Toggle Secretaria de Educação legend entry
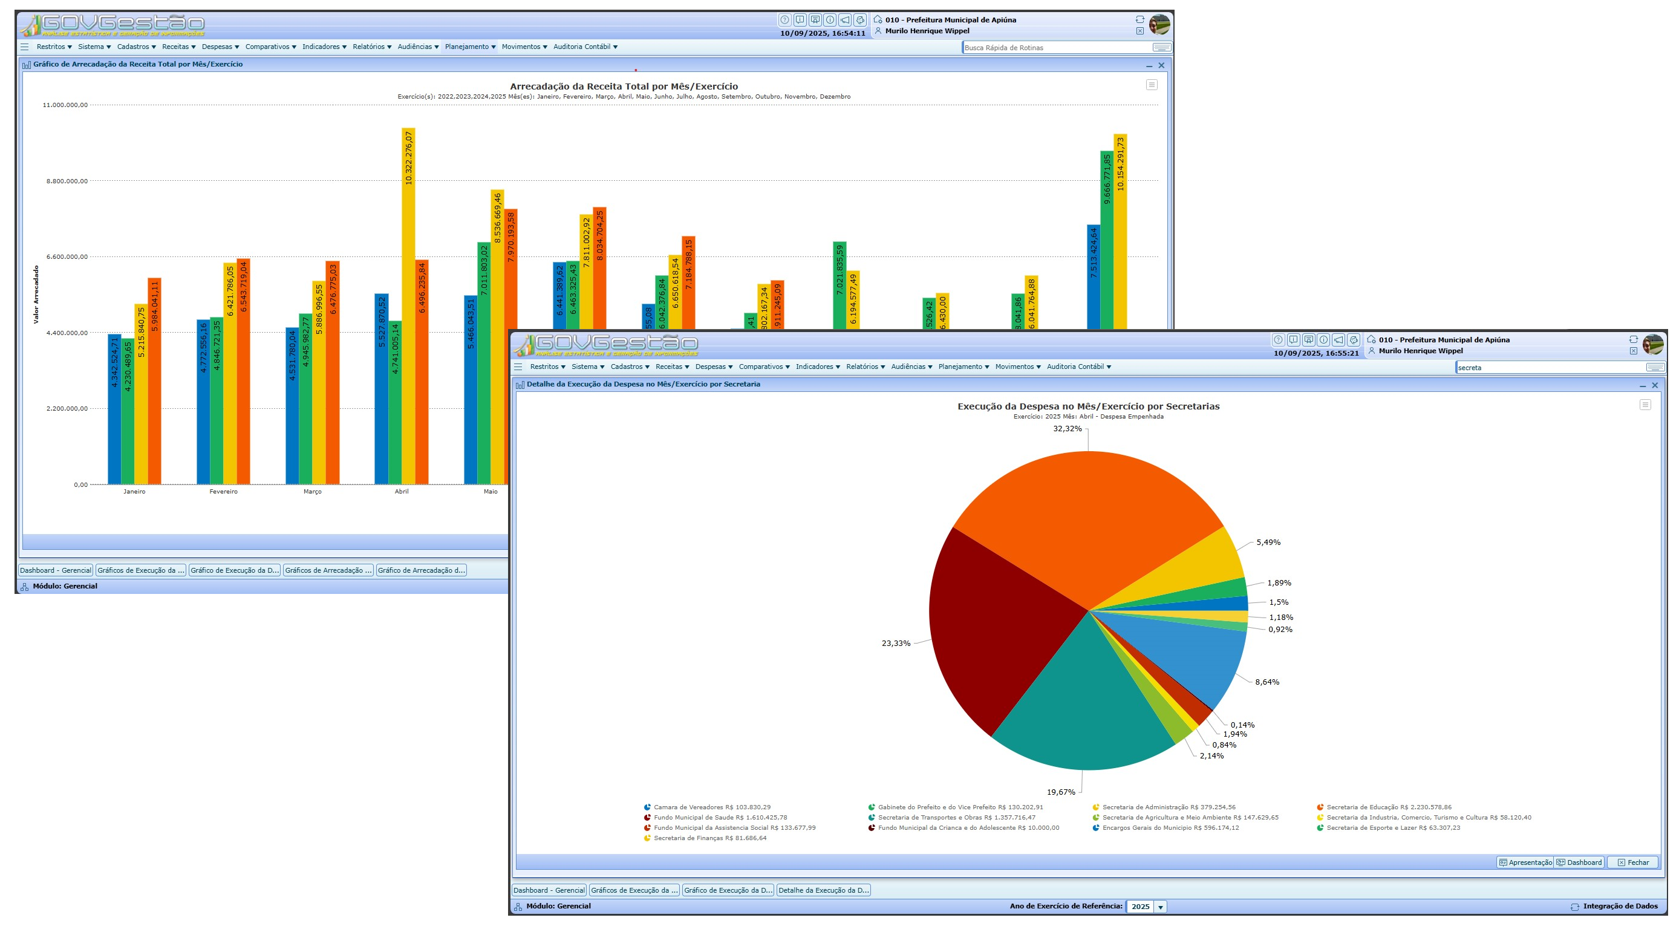This screenshot has height=929, width=1679. pyautogui.click(x=1388, y=807)
